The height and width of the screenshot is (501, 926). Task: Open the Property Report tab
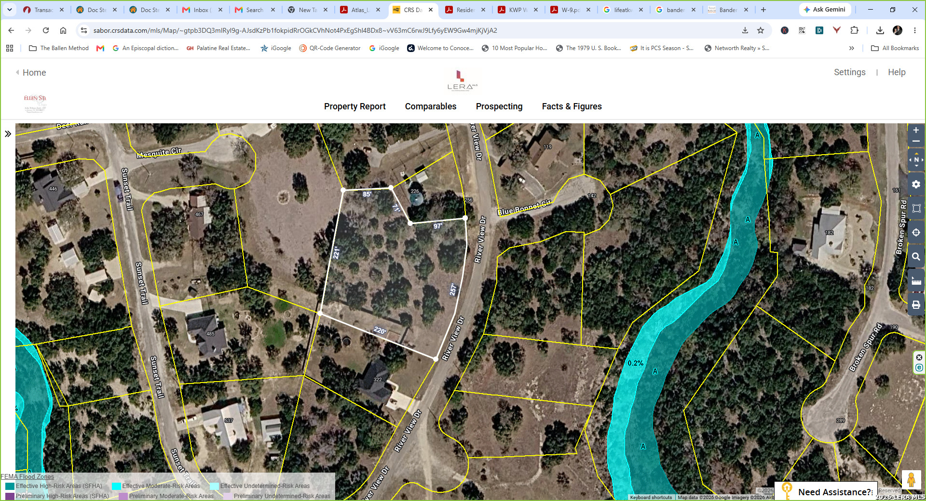354,106
